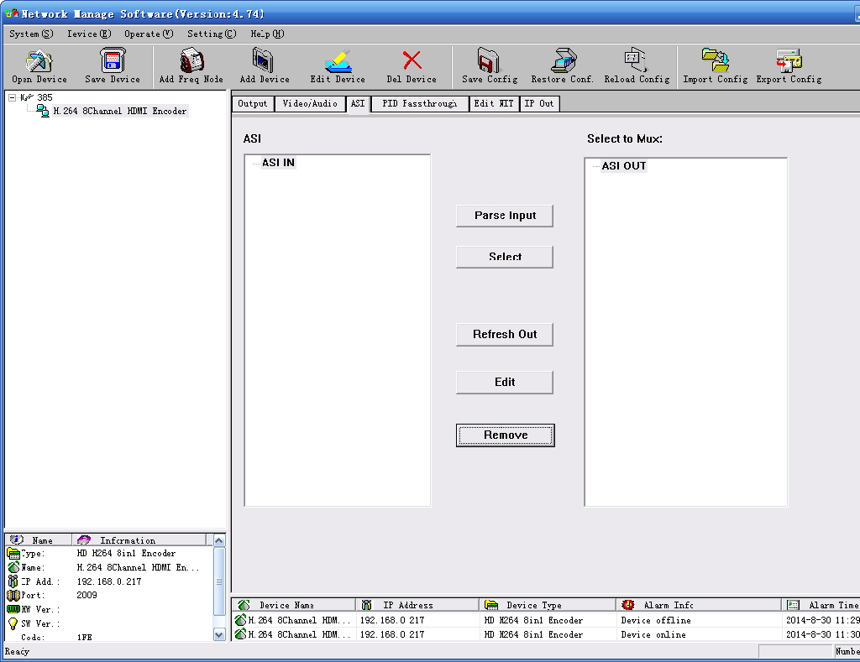Select the ASI tab

point(358,103)
